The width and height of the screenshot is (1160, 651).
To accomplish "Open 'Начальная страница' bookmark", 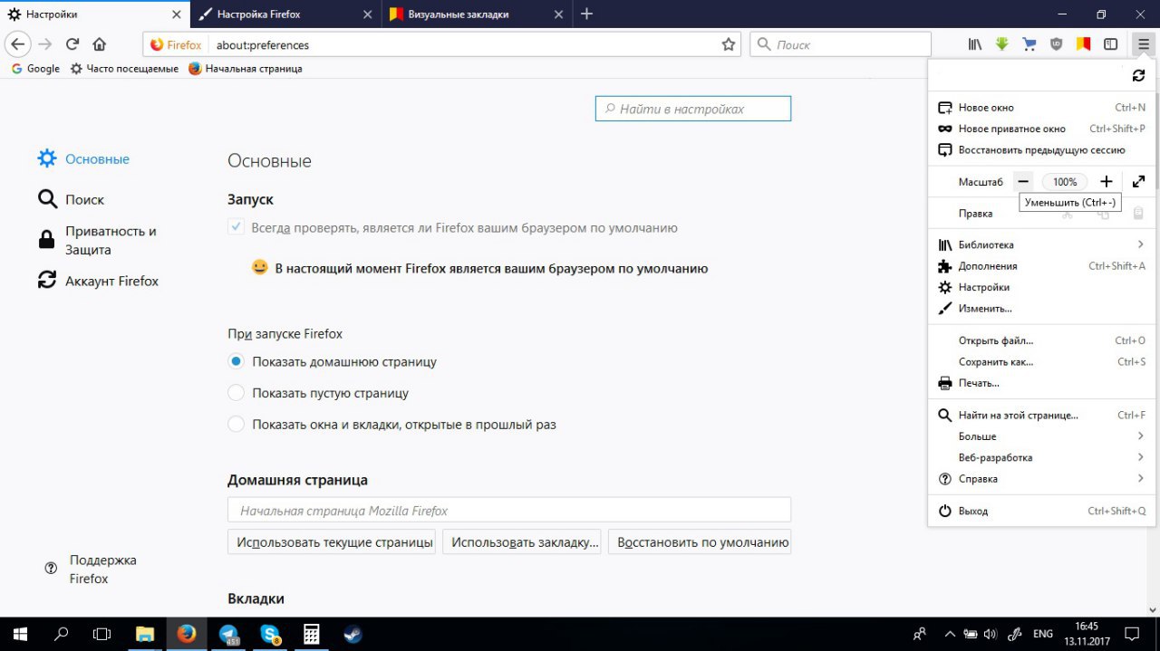I will click(x=246, y=69).
